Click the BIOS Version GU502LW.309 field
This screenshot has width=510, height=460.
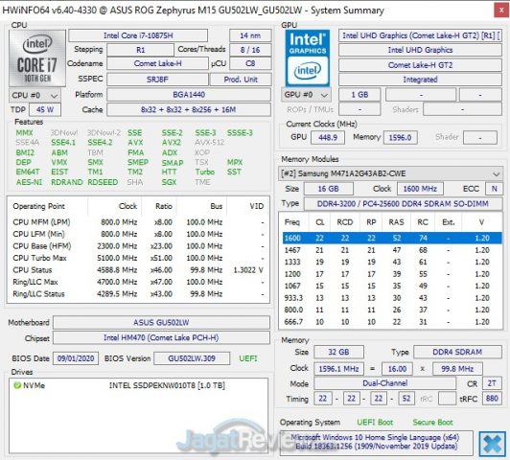click(192, 358)
